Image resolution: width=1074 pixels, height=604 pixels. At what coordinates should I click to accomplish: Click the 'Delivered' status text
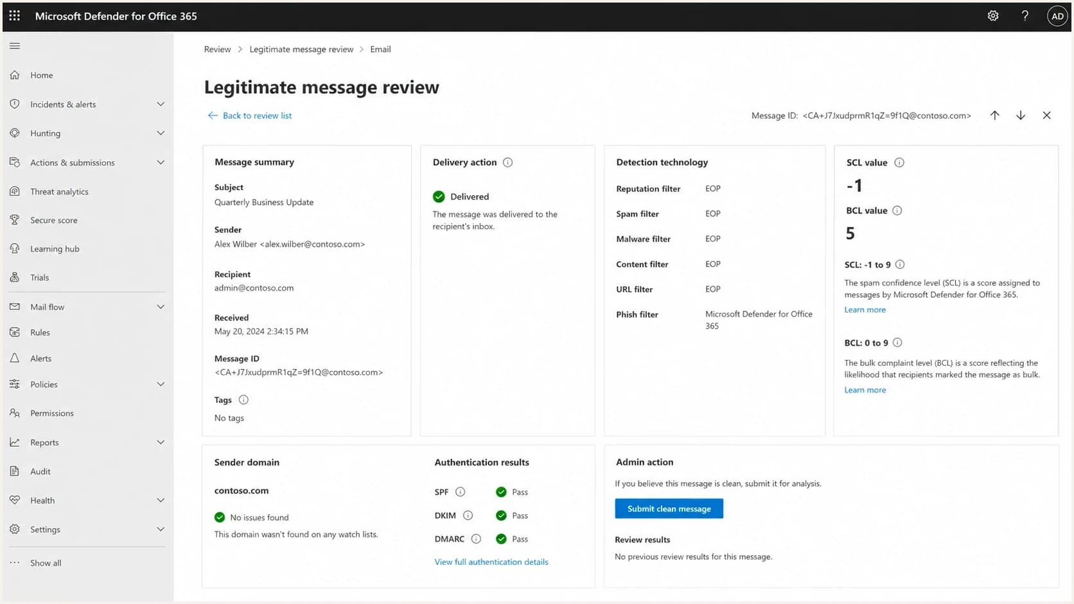pos(470,196)
